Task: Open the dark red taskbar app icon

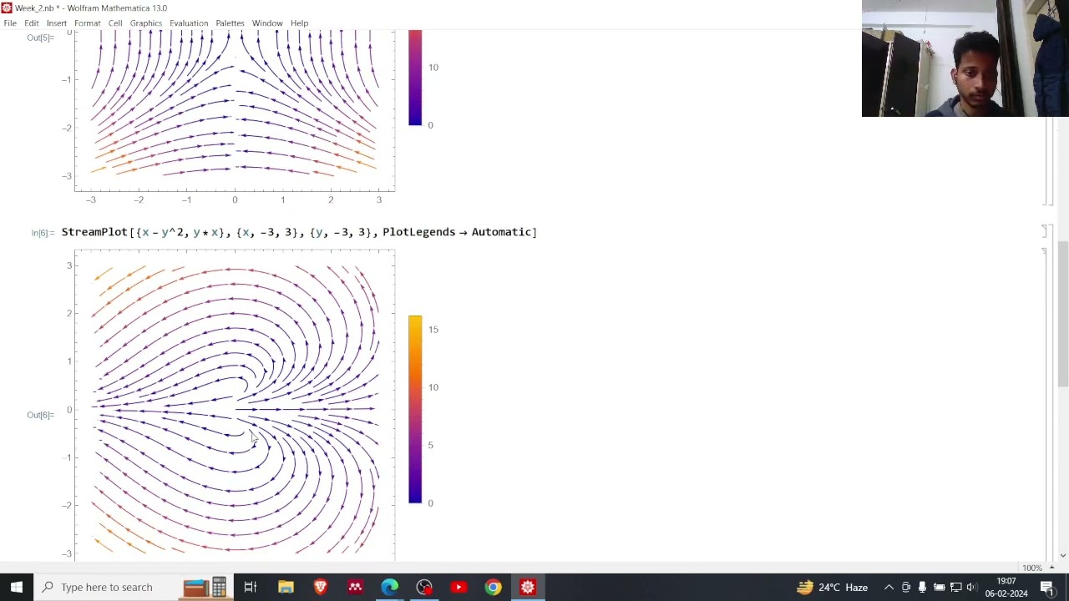Action: coord(355,587)
